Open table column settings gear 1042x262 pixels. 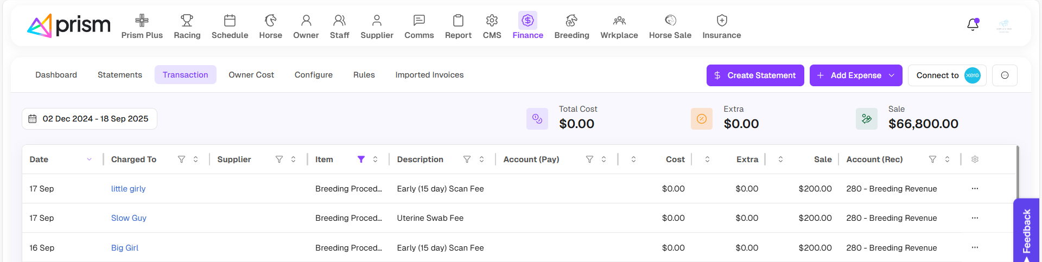point(975,159)
